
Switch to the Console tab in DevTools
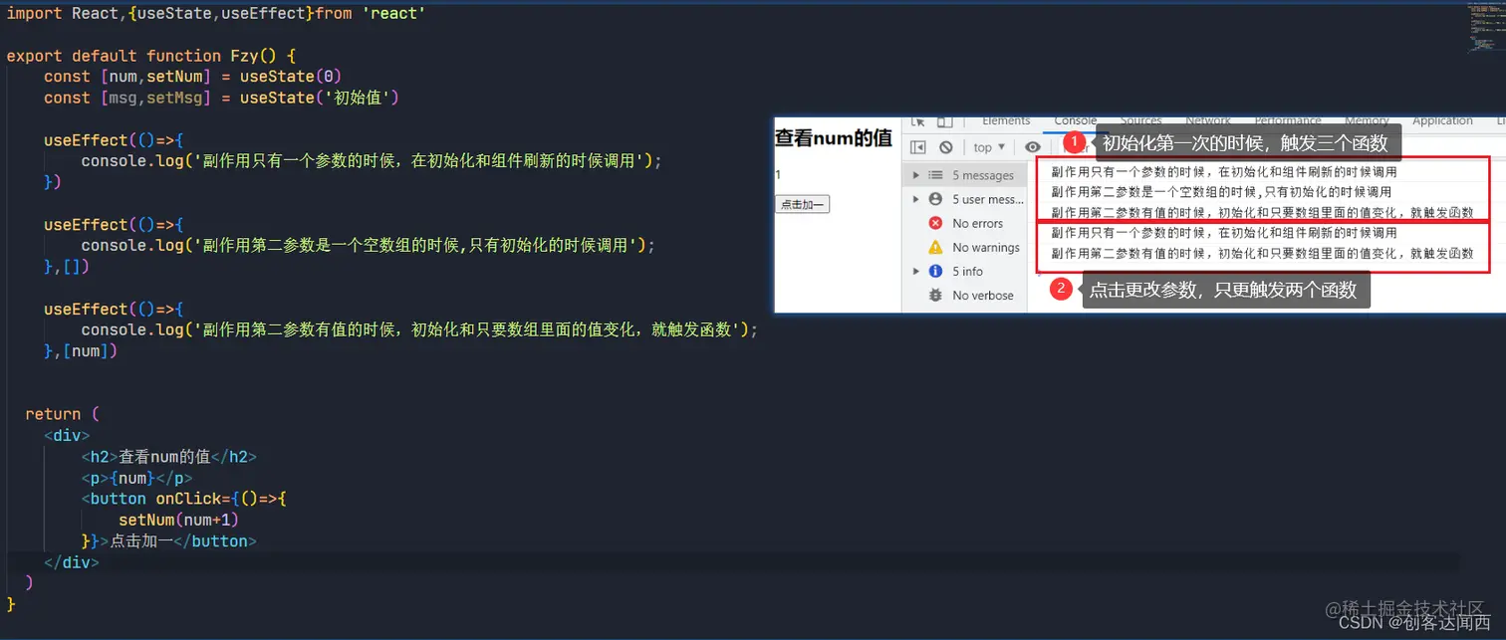pyautogui.click(x=1076, y=120)
